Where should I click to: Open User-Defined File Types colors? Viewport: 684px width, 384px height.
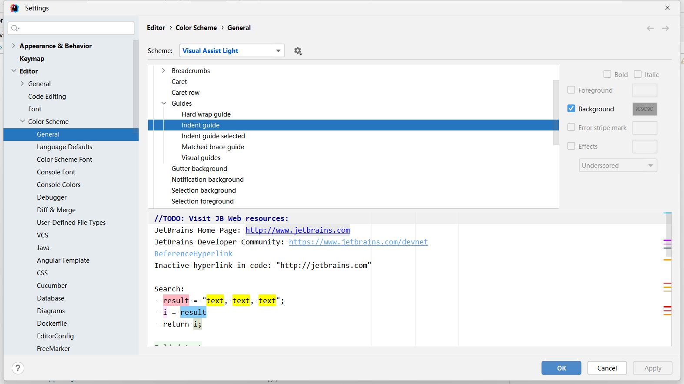(x=71, y=223)
